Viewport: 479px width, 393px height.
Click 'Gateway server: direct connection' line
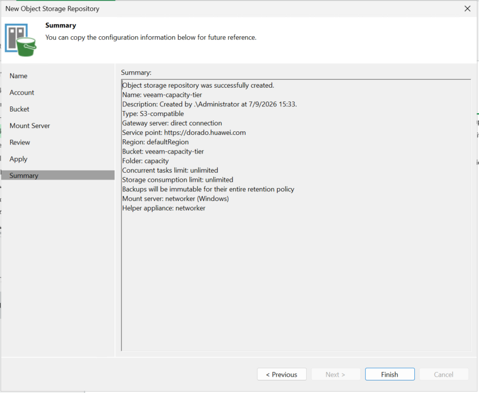tap(172, 123)
